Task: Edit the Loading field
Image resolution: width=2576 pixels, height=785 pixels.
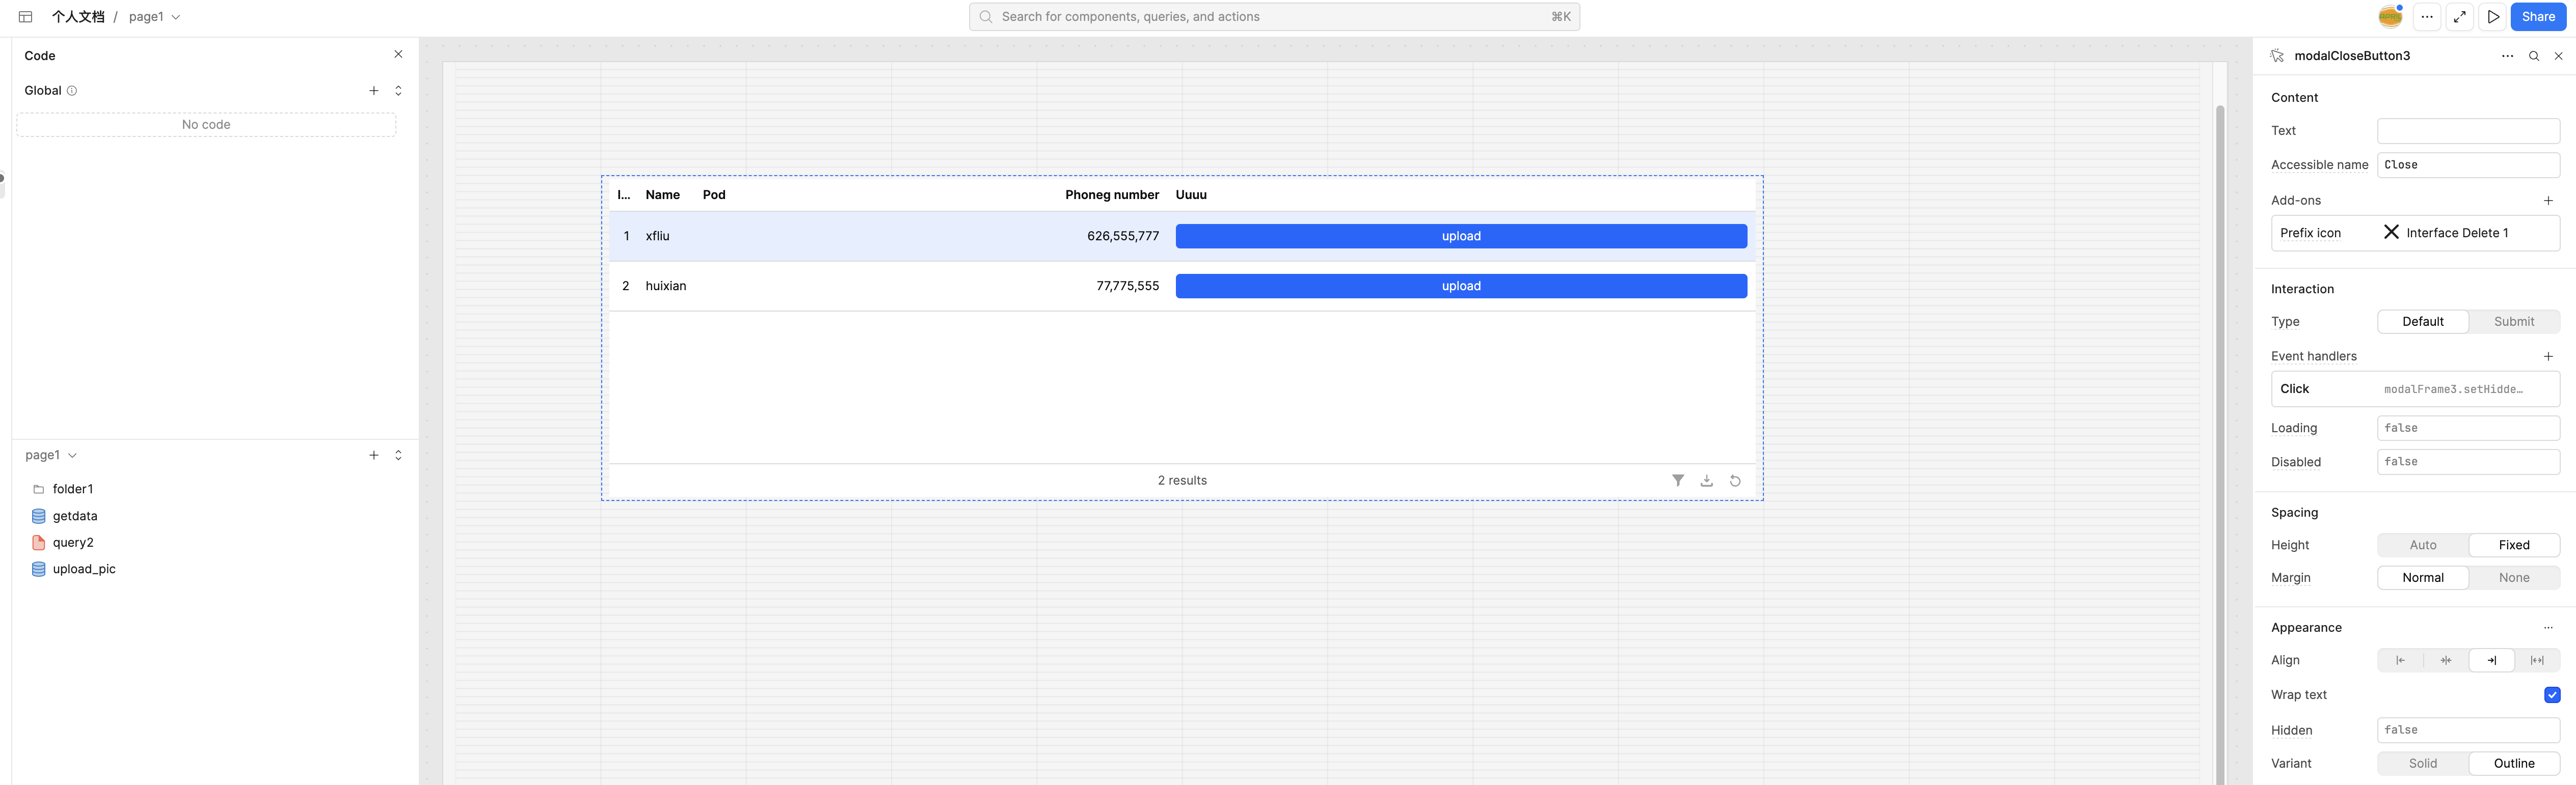Action: (2468, 429)
